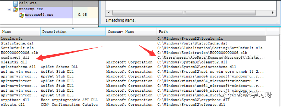The height and width of the screenshot is (107, 281).
Task: Select the StaticCache.dat row
Action: (133, 43)
